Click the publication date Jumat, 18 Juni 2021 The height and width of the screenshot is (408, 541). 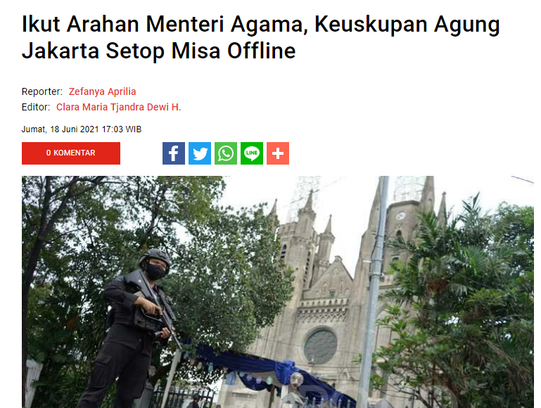tap(61, 129)
